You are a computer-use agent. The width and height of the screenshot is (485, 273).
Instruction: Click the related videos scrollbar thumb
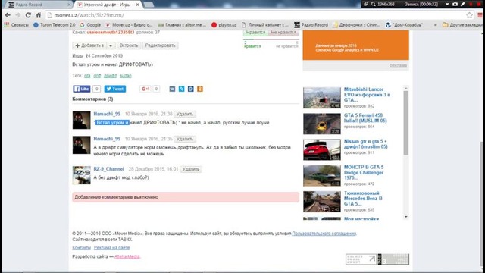pos(406,123)
